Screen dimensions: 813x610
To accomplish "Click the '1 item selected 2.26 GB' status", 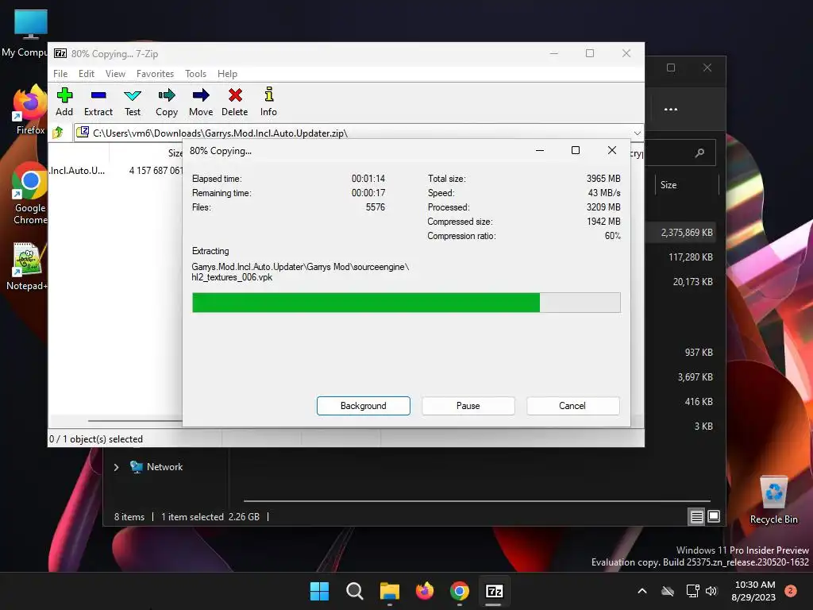I will [210, 516].
